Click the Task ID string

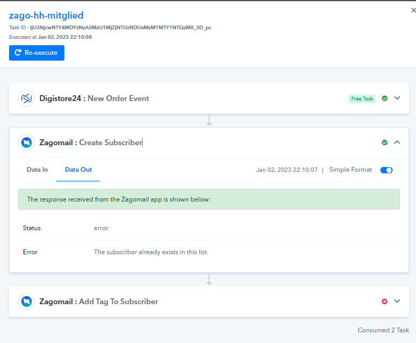click(121, 27)
